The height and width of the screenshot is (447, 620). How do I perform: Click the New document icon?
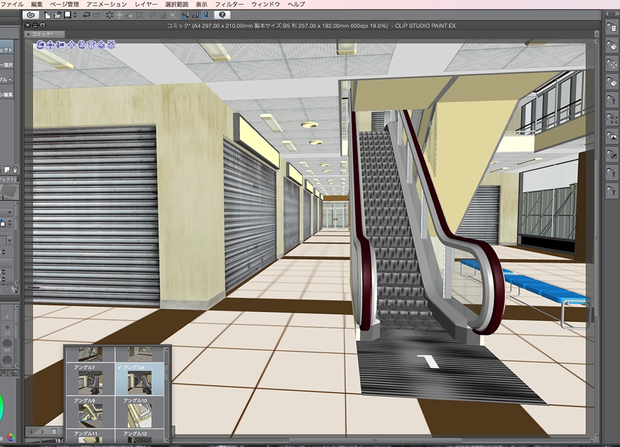tap(48, 14)
